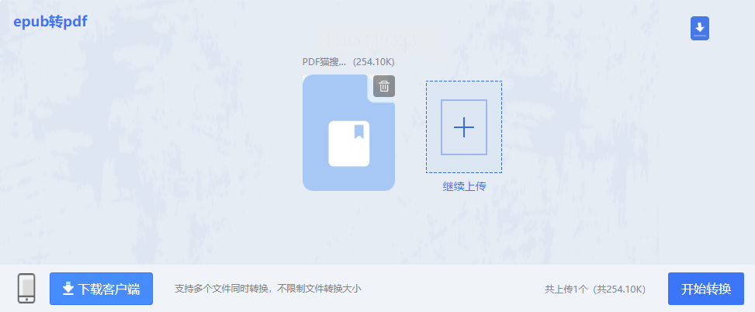This screenshot has height=312, width=755.
Task: Select the white book icon on file
Action: (x=348, y=144)
